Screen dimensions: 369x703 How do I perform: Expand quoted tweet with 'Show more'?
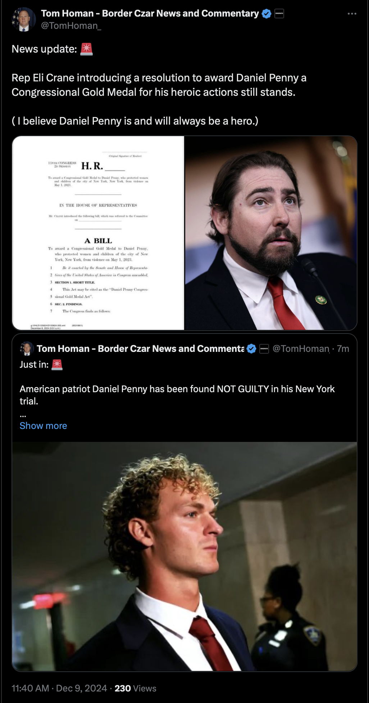pos(43,426)
